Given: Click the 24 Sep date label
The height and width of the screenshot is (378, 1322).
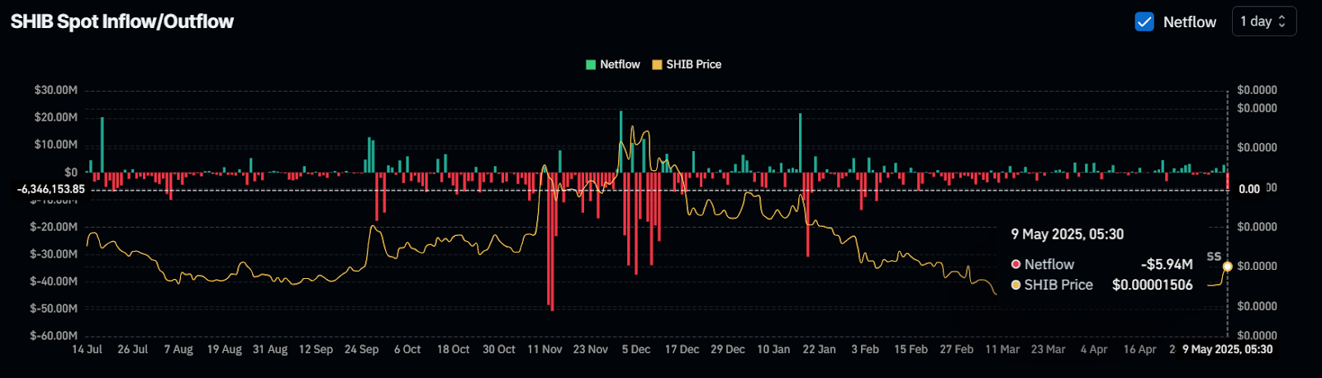Looking at the screenshot, I should (x=362, y=349).
